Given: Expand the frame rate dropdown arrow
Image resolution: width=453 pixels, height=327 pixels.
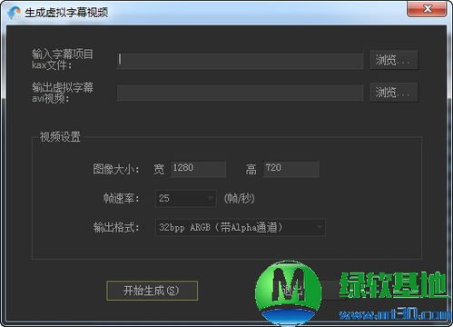Looking at the screenshot, I should (210, 199).
